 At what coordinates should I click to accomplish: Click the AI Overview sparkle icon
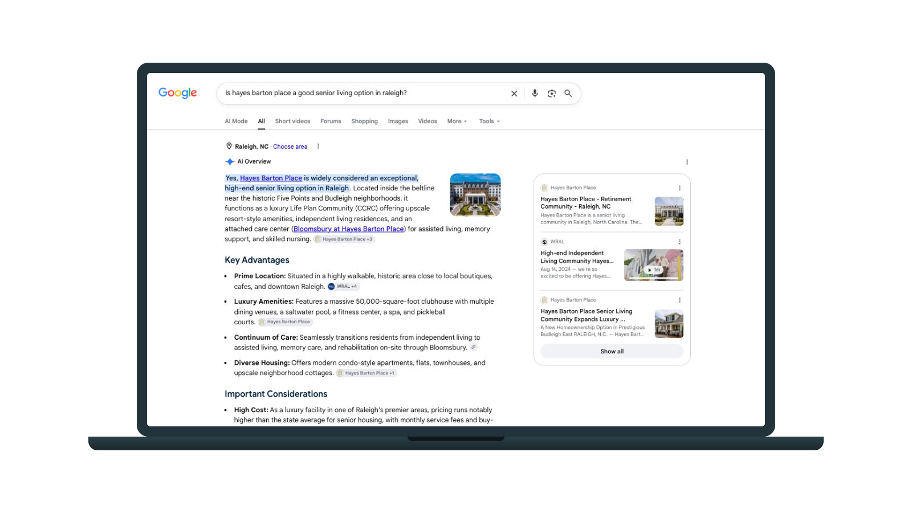pos(230,162)
